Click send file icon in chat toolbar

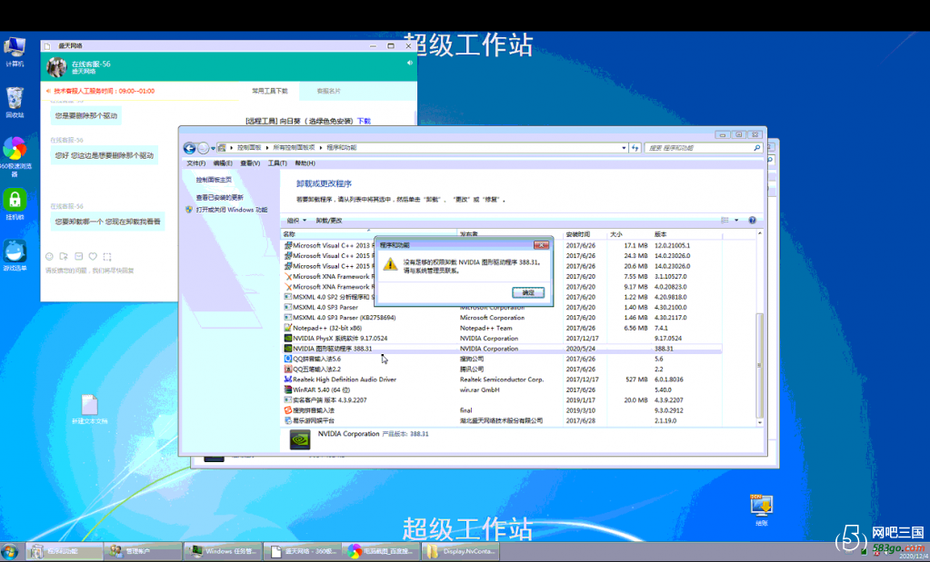click(x=64, y=256)
